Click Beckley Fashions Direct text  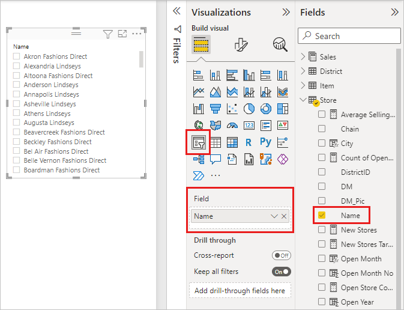point(58,142)
